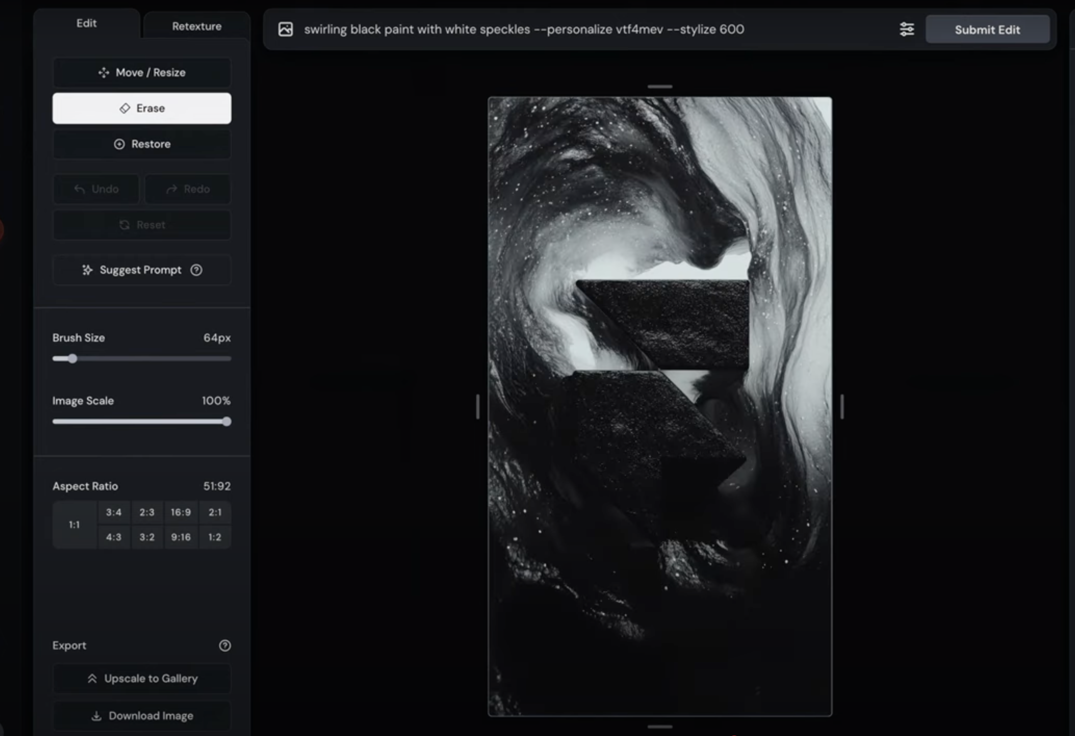This screenshot has width=1075, height=736.
Task: Set aspect ratio to 3:4
Action: pyautogui.click(x=114, y=512)
